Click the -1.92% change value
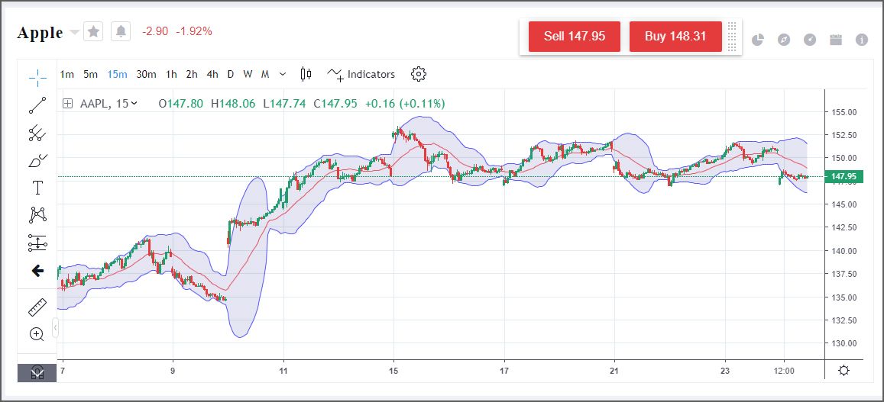Viewport: 884px width, 402px height. [x=195, y=31]
